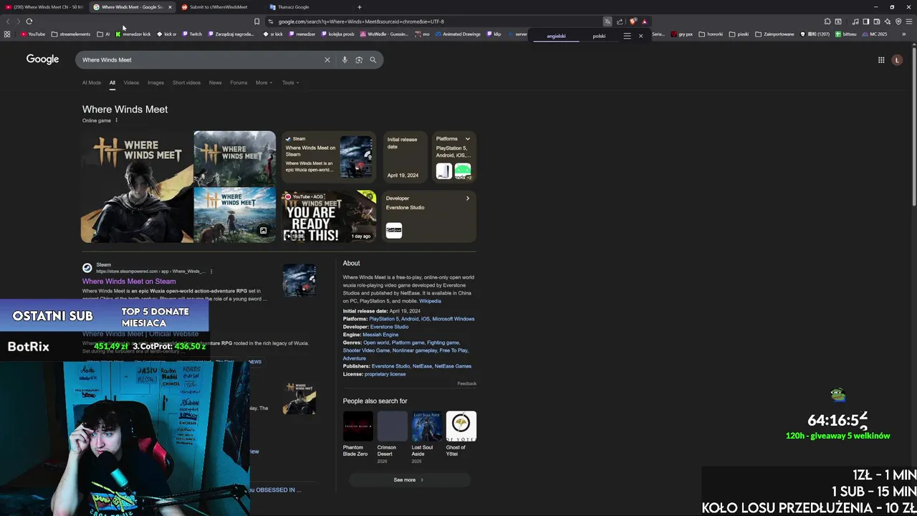The width and height of the screenshot is (917, 516).
Task: Open the translate page icon
Action: point(608,21)
